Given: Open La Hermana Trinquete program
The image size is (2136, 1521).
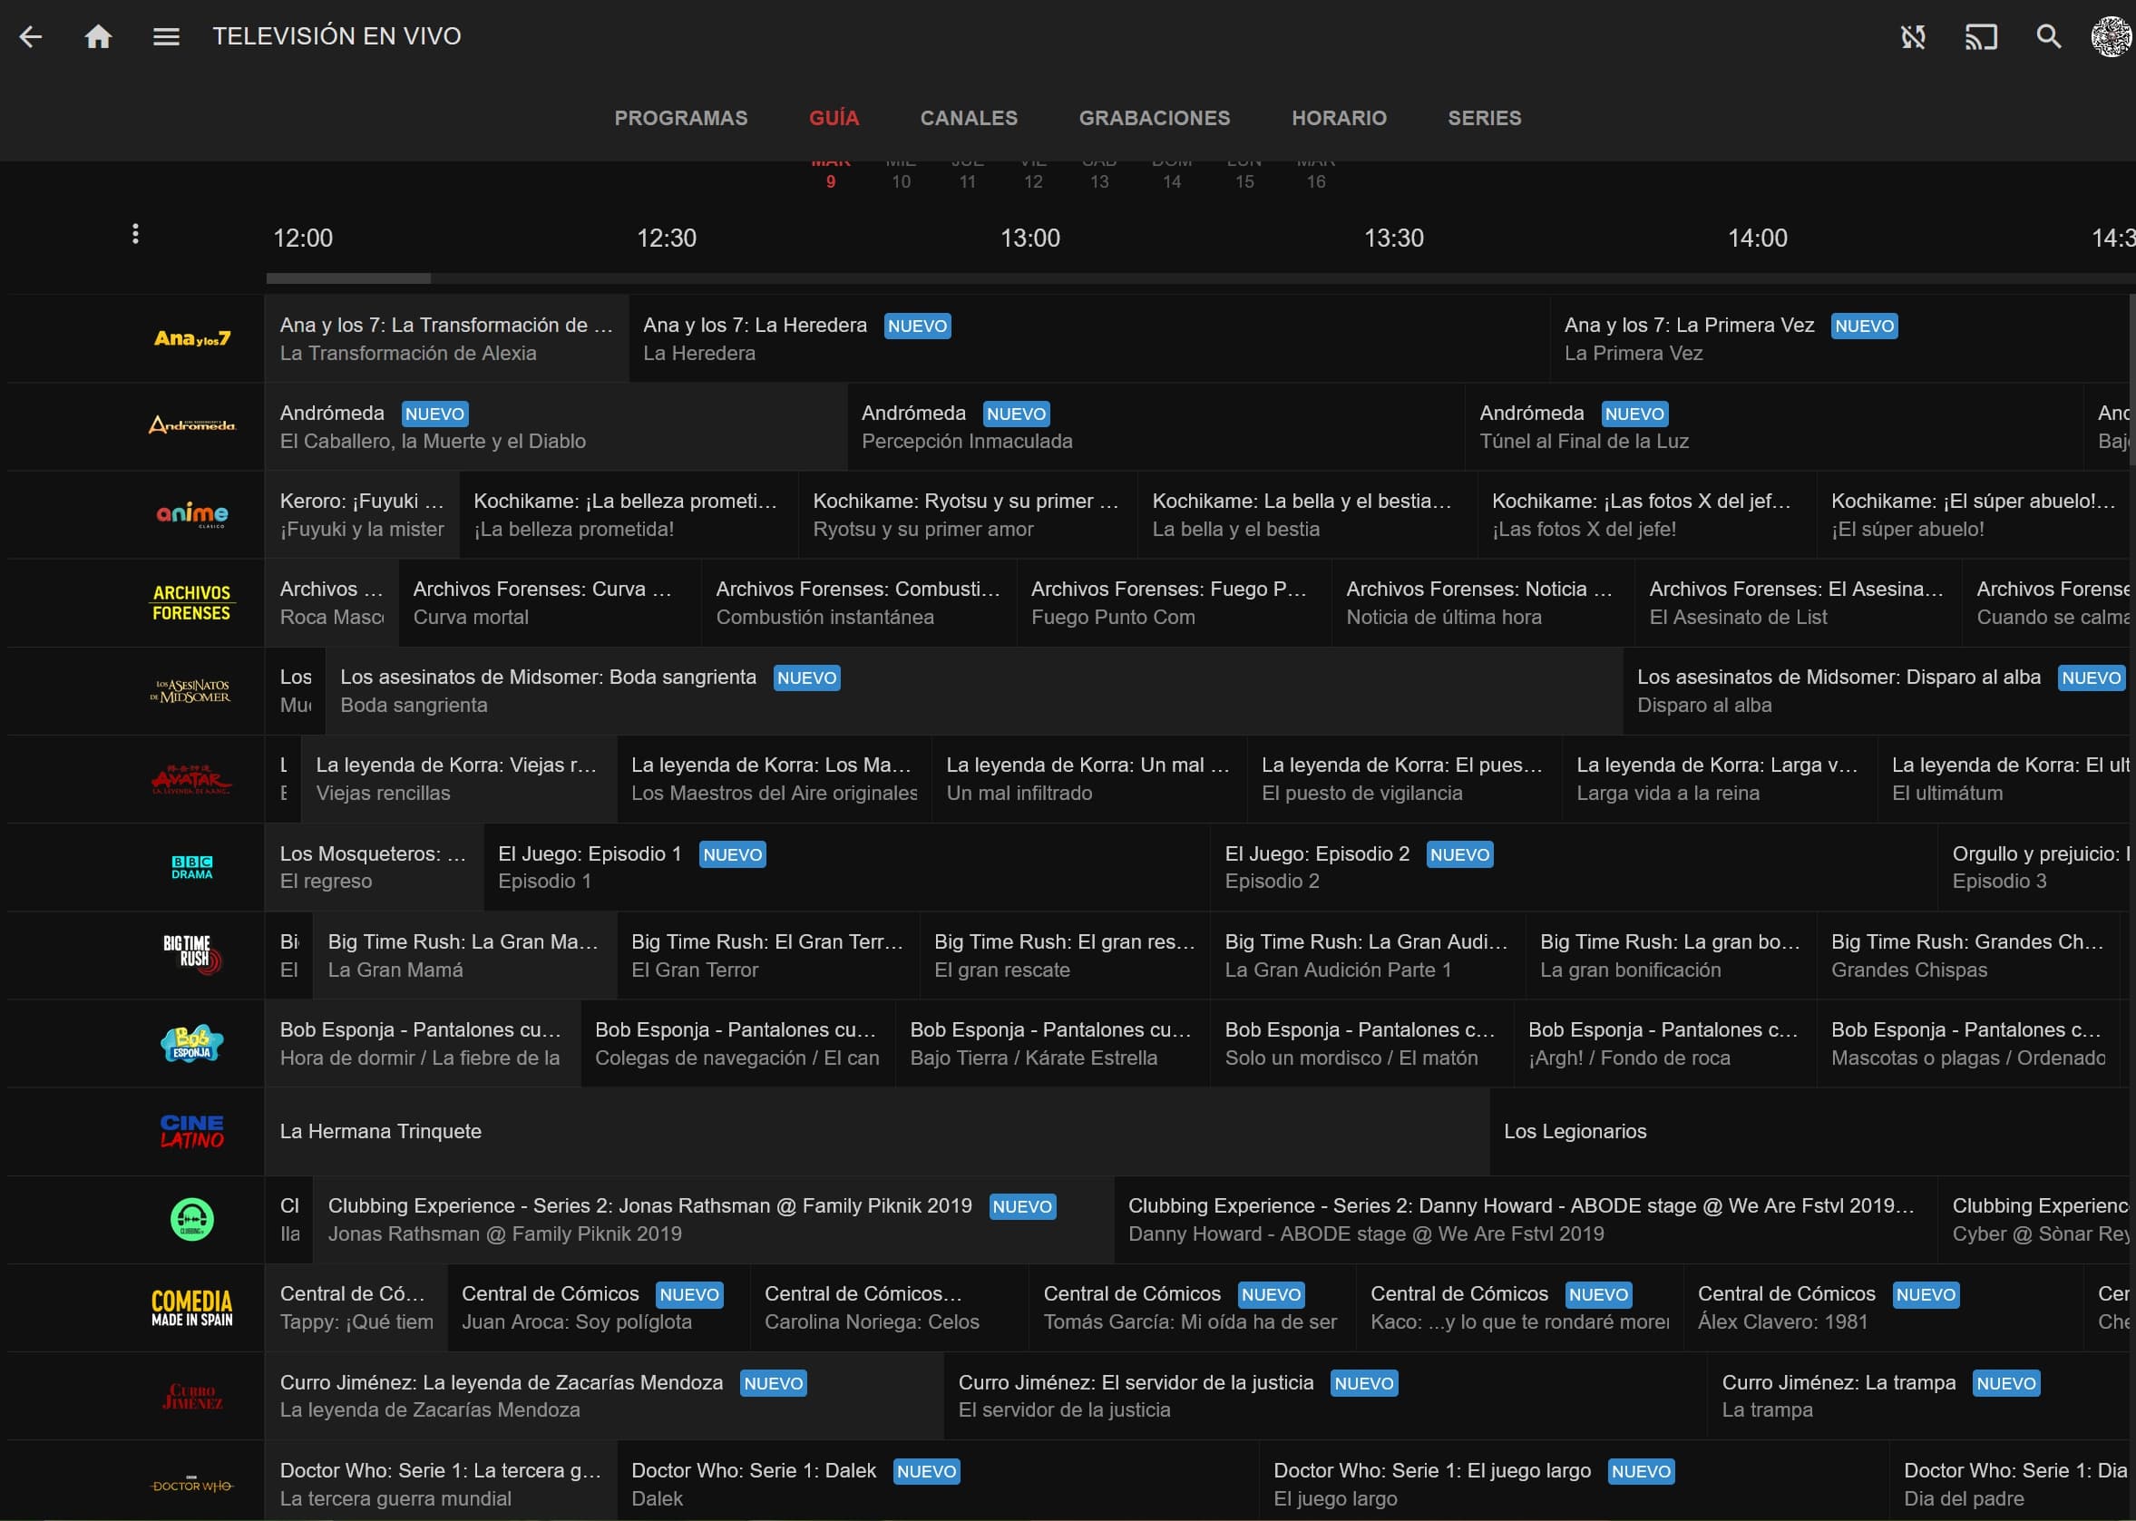Looking at the screenshot, I should click(875, 1131).
